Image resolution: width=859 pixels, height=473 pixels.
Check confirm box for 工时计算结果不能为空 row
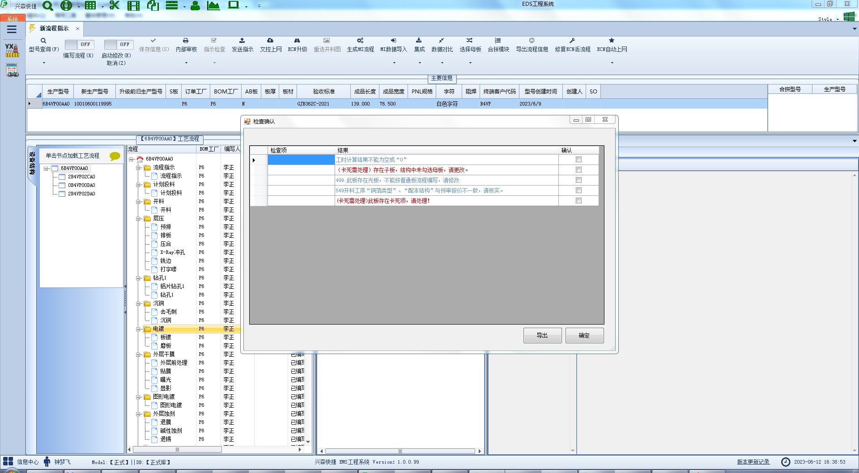(x=578, y=160)
